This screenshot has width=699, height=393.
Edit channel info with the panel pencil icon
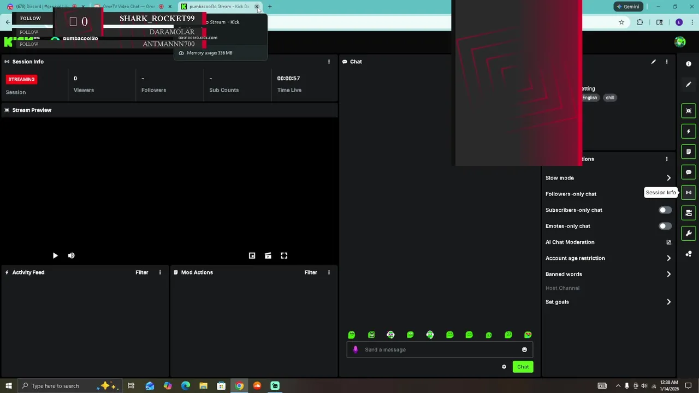(653, 62)
